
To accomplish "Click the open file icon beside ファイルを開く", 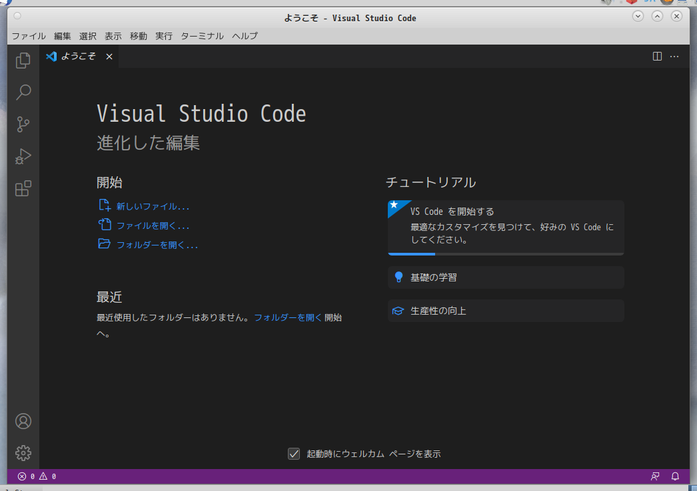I will coord(104,225).
